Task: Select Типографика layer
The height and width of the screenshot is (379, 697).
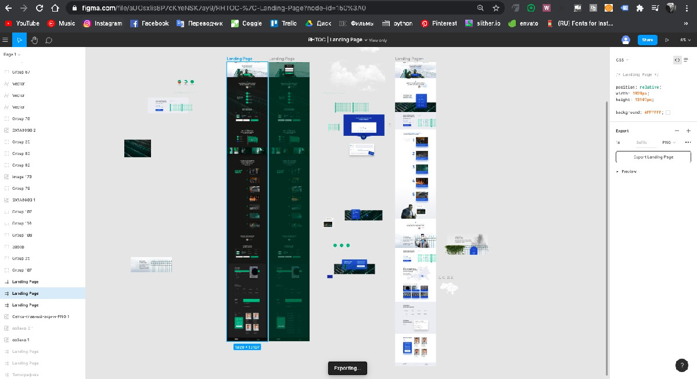Action: point(42,374)
